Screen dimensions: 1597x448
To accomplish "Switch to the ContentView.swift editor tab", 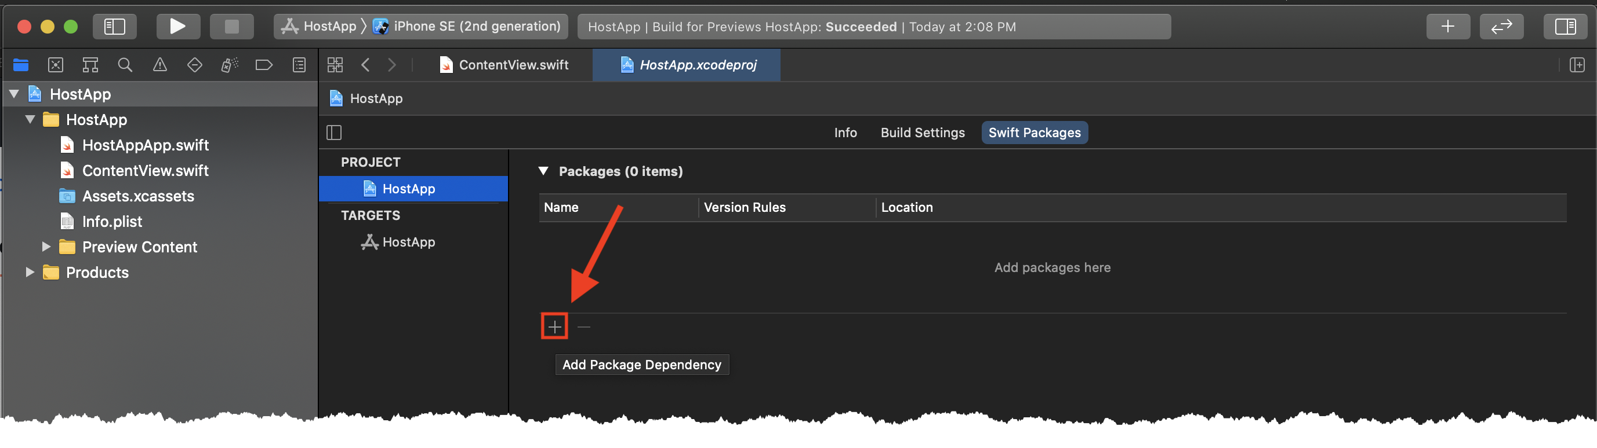I will (x=504, y=65).
